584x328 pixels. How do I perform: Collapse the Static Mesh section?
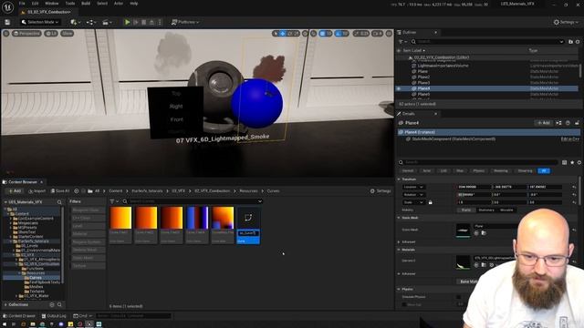[x=400, y=218]
